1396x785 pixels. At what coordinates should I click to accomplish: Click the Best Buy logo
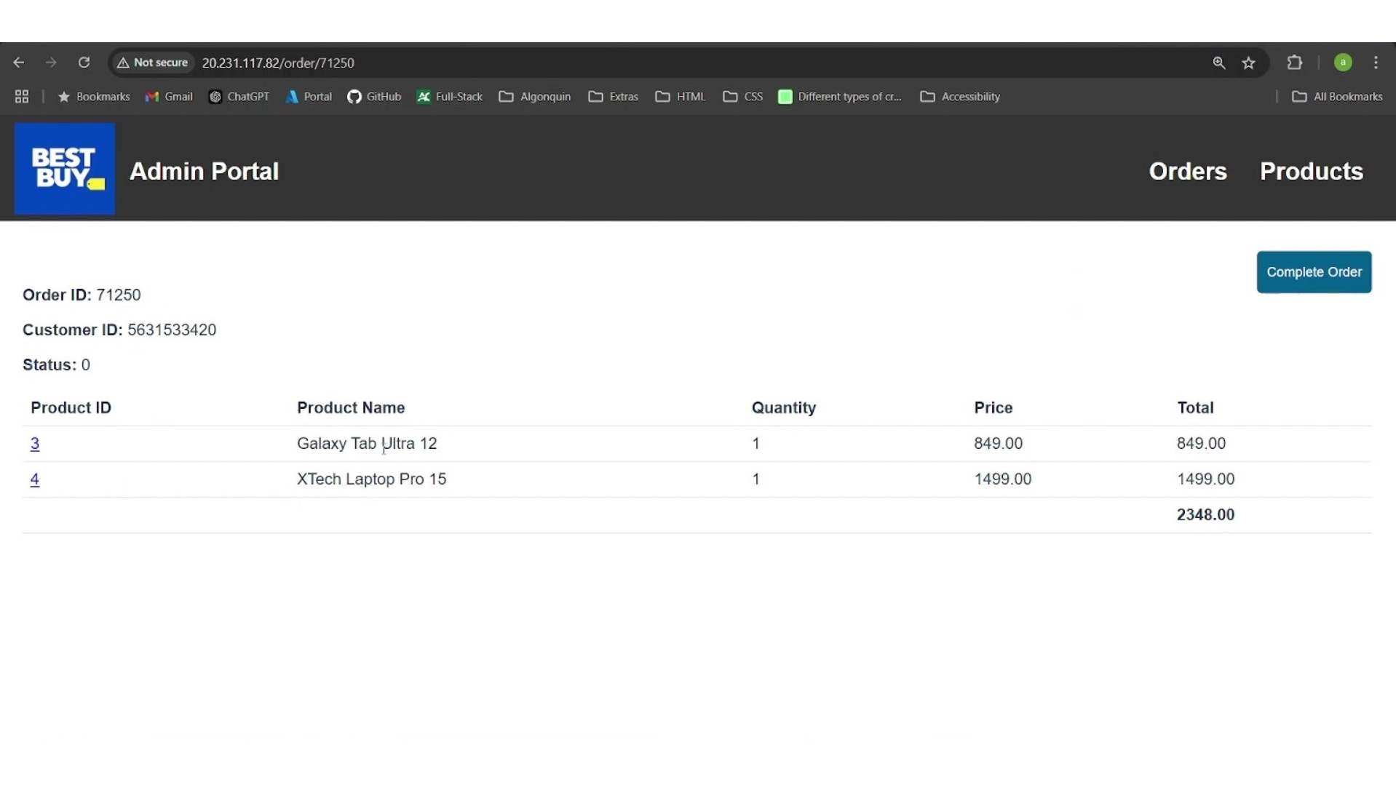click(65, 169)
